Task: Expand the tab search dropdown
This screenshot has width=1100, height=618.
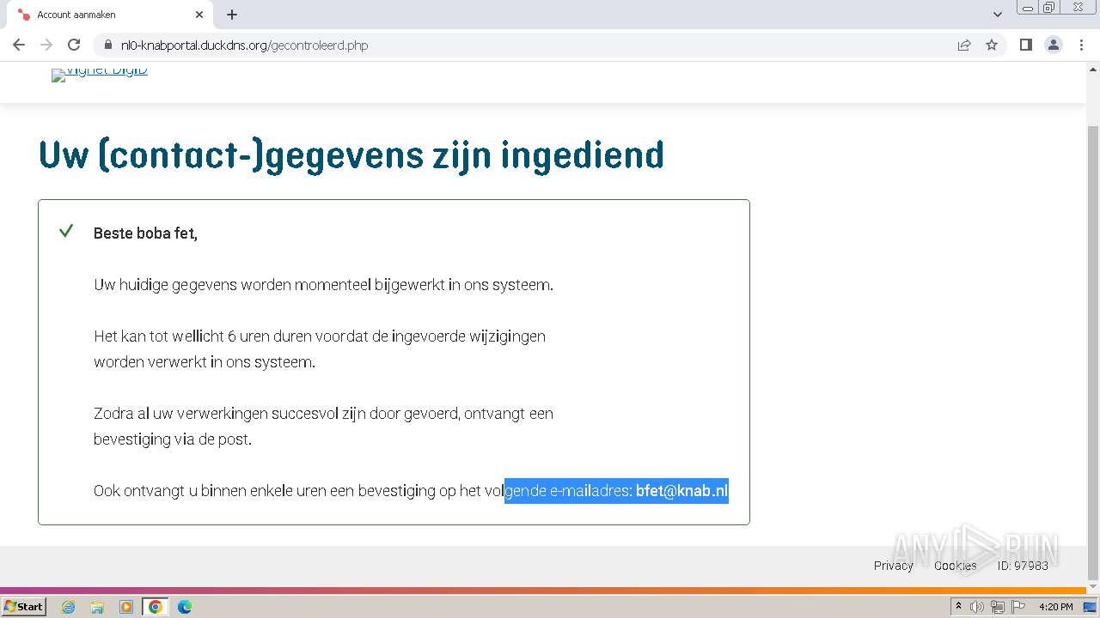Action: (998, 15)
